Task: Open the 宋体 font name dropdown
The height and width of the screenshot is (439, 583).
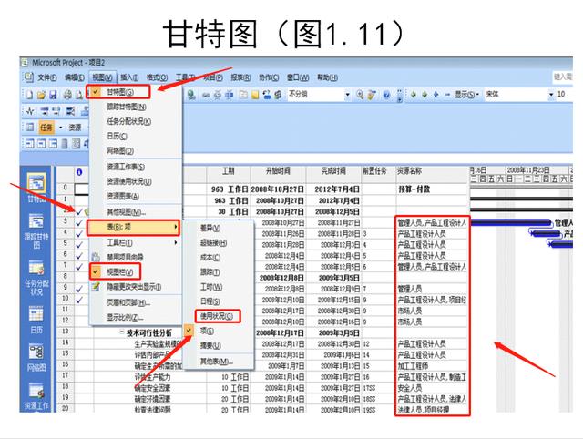Action: click(x=551, y=95)
